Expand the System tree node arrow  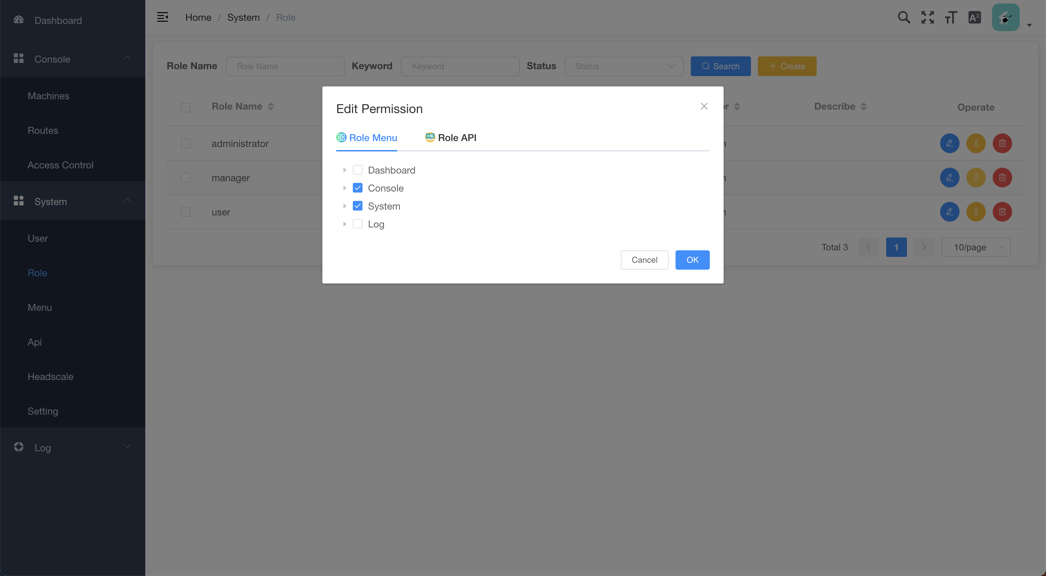[x=344, y=206]
